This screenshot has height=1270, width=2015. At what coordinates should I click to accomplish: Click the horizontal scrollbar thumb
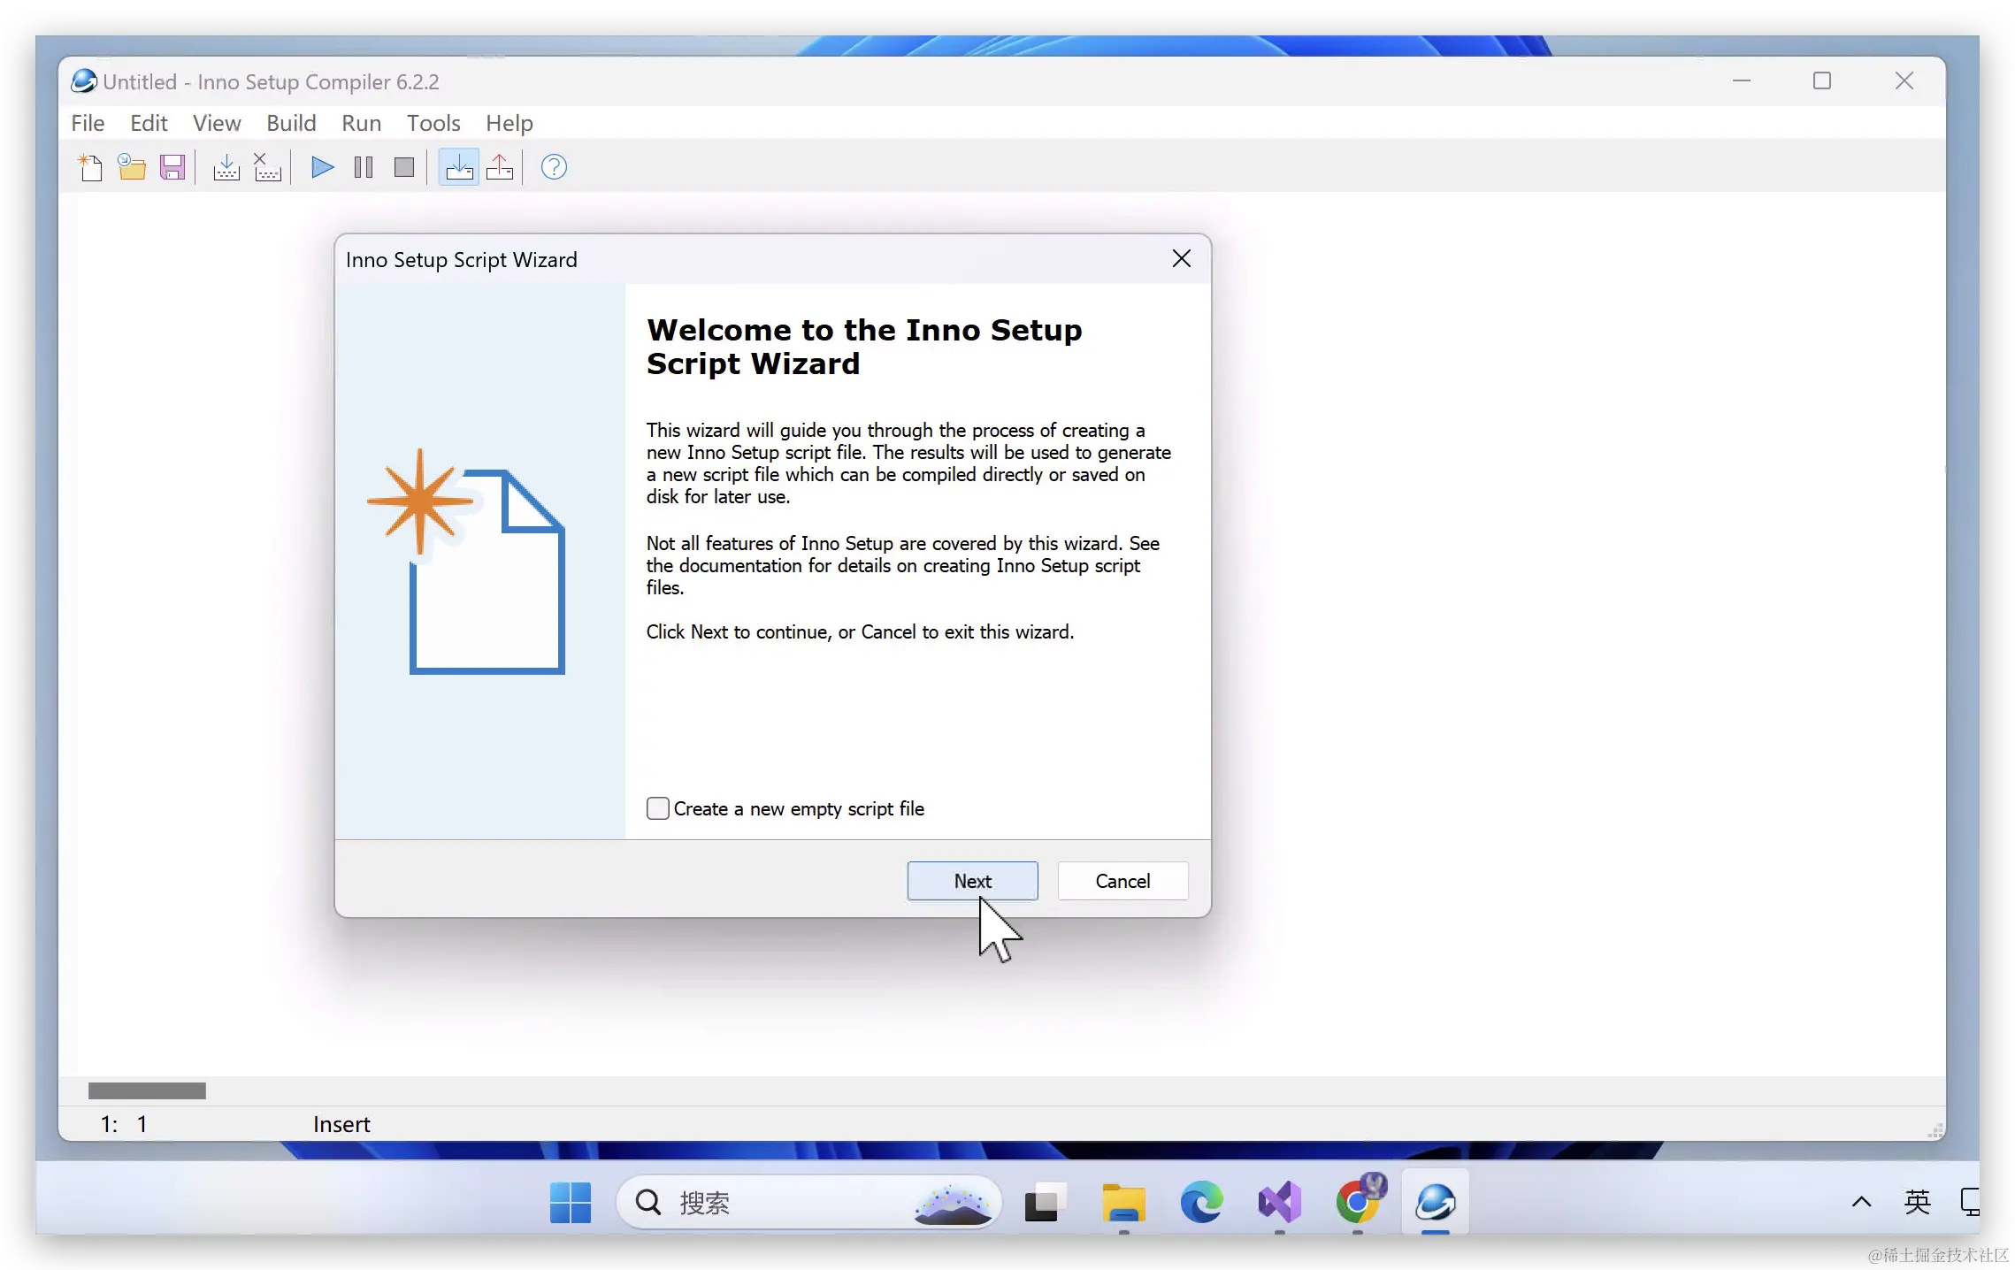147,1090
